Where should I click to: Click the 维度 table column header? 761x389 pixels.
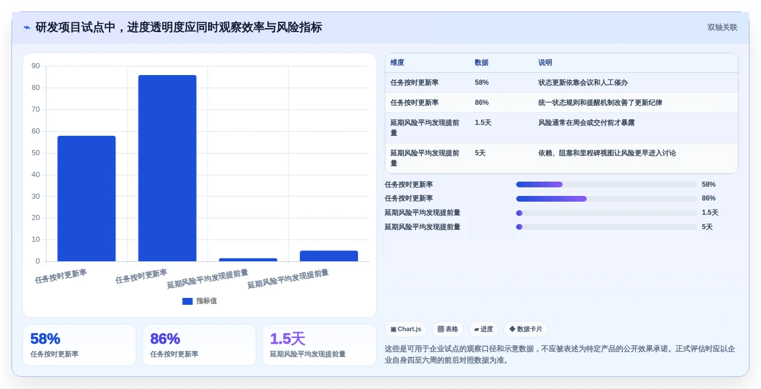tap(397, 62)
